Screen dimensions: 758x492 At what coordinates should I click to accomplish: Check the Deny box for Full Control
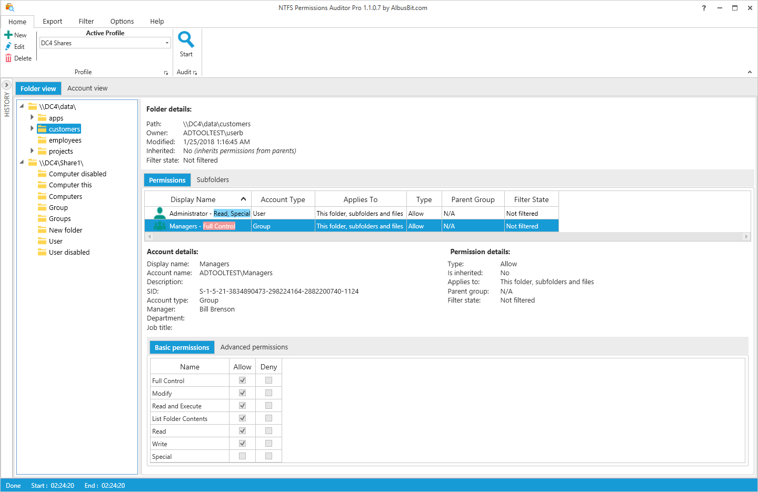coord(268,379)
